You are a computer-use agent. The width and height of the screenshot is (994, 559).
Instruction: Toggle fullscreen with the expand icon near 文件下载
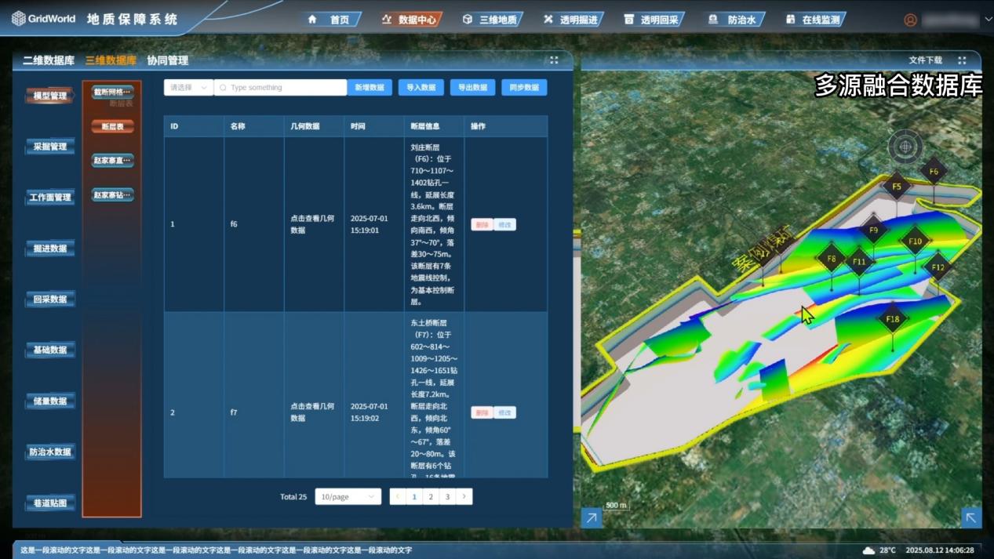click(x=960, y=60)
